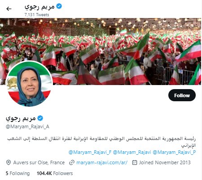Image resolution: width=202 pixels, height=180 pixels.
Task: Click the Joined November 2013 text
Action: [x=165, y=162]
